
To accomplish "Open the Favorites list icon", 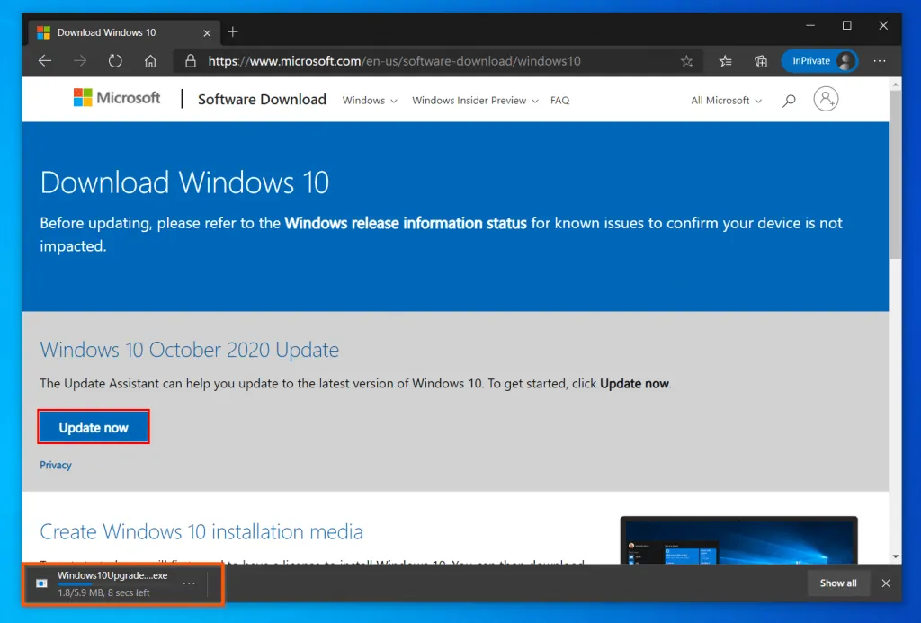I will (726, 60).
